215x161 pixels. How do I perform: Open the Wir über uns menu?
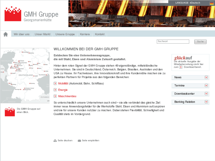pyautogui.click(x=22, y=34)
